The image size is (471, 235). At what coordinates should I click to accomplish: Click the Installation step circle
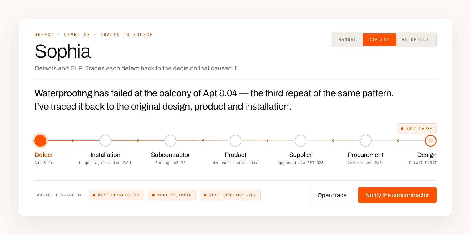point(105,141)
